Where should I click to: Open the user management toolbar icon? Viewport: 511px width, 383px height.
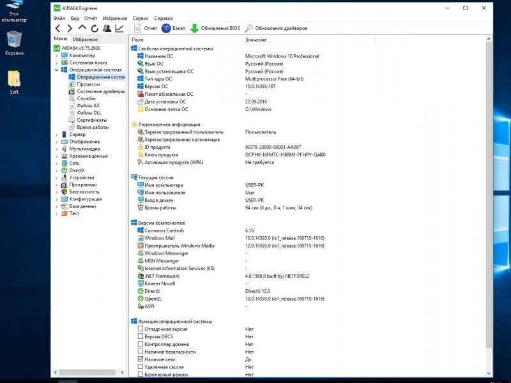(107, 28)
